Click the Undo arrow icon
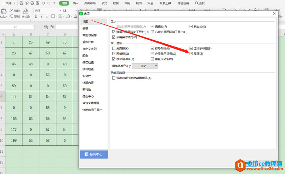This screenshot has height=174, width=285. click(x=43, y=3)
